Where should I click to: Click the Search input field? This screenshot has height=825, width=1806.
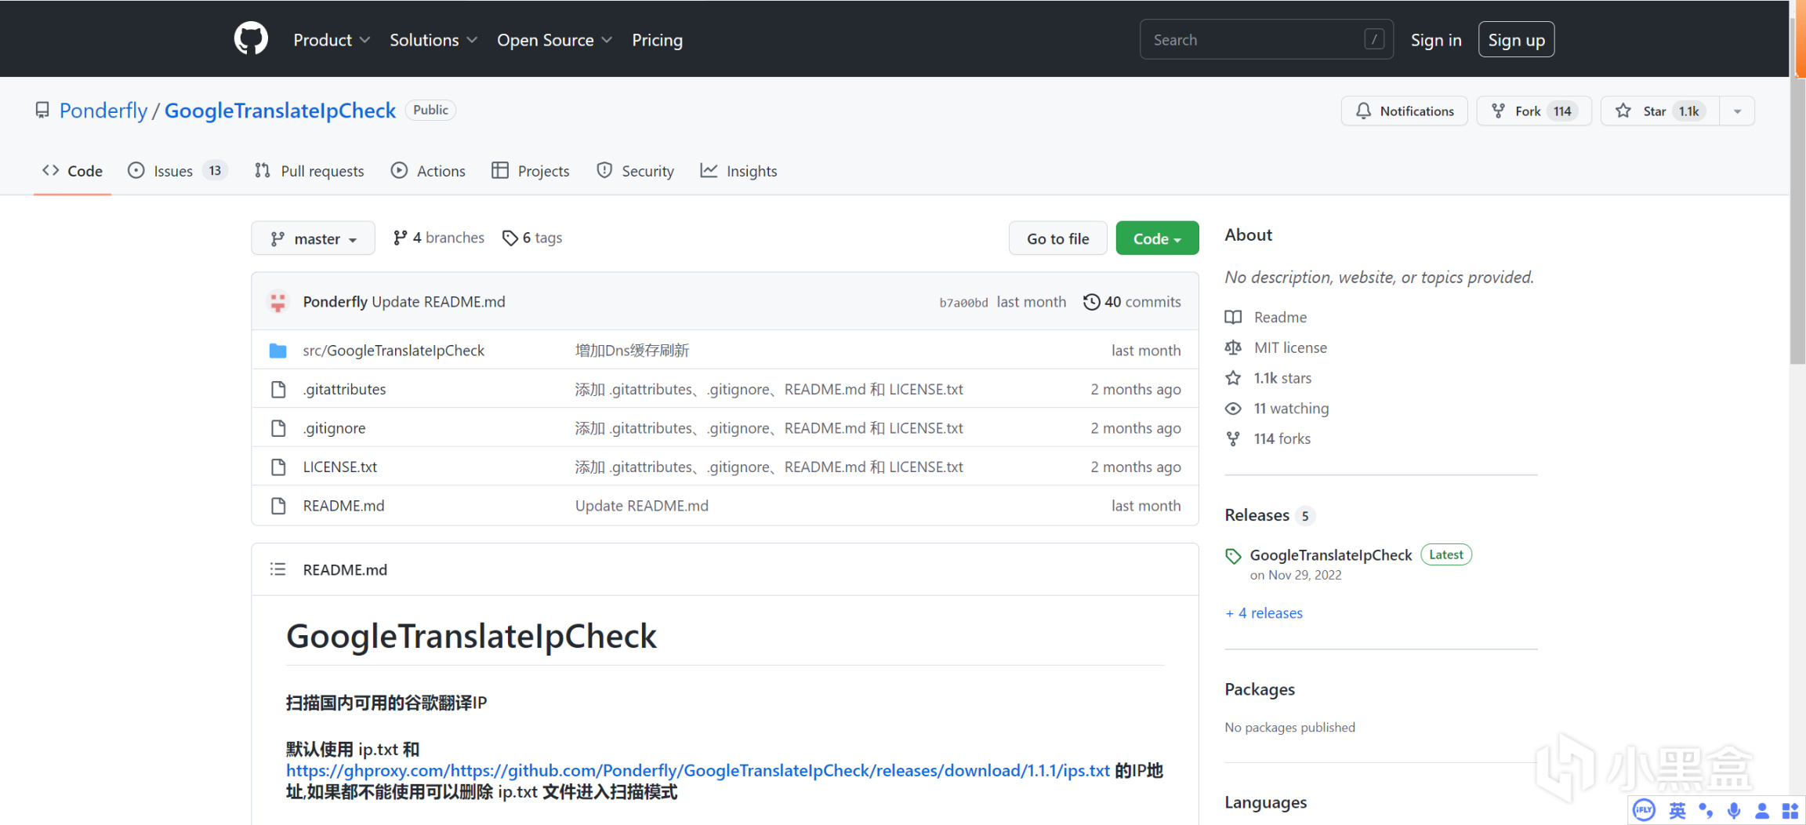[x=1266, y=39]
